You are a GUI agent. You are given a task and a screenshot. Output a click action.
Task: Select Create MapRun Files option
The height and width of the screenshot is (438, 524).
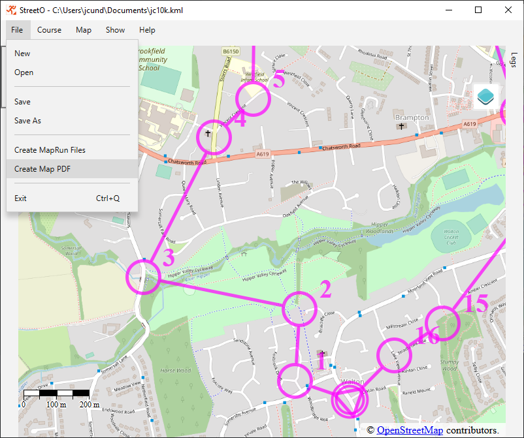pos(50,150)
